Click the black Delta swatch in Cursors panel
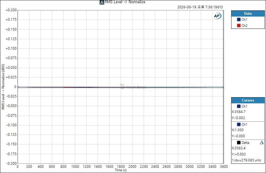Image resolution: width=266 pixels, height=173 pixels. tap(239, 142)
